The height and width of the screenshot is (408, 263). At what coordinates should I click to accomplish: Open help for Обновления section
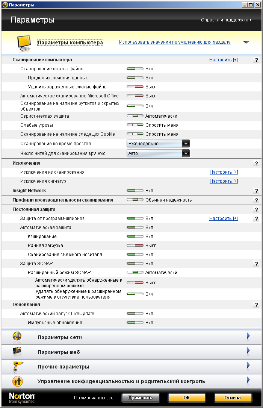257,305
